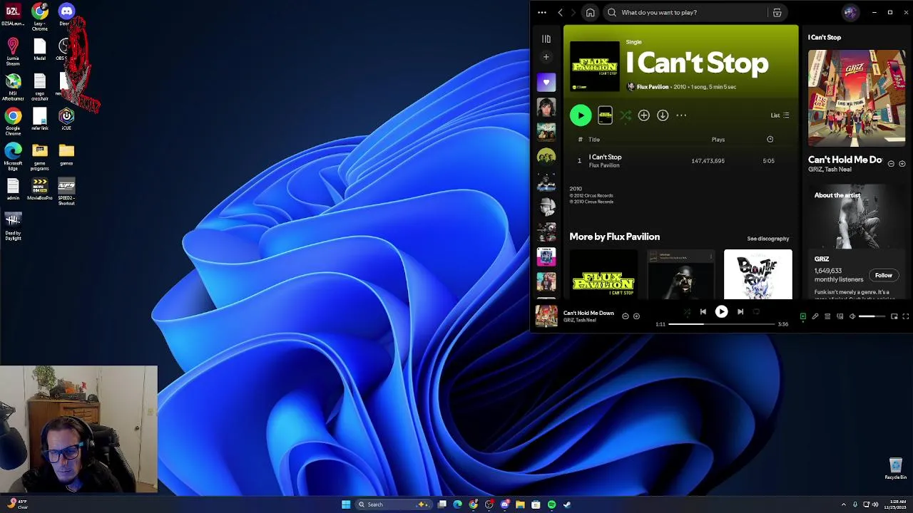Open Spotify from the Windows taskbar

tap(551, 504)
